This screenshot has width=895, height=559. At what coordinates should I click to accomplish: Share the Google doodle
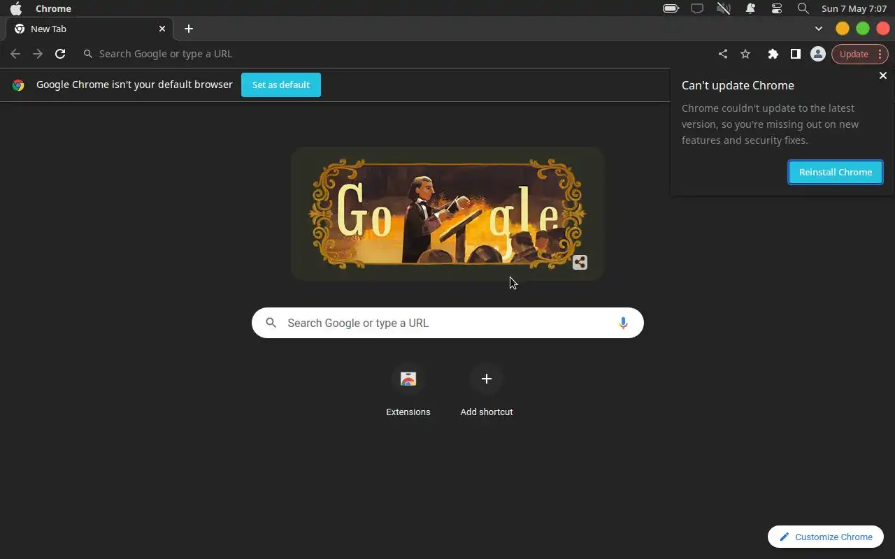tap(580, 263)
